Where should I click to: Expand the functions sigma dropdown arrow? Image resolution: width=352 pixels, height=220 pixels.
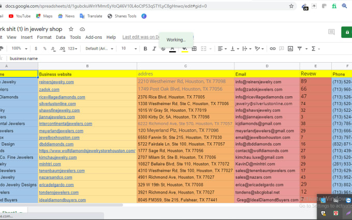(x=319, y=49)
